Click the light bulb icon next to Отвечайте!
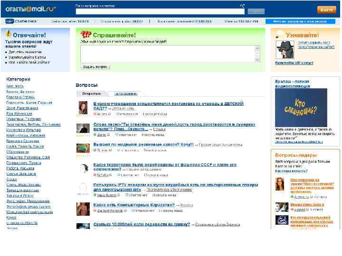The image size is (342, 256). [x=9, y=34]
